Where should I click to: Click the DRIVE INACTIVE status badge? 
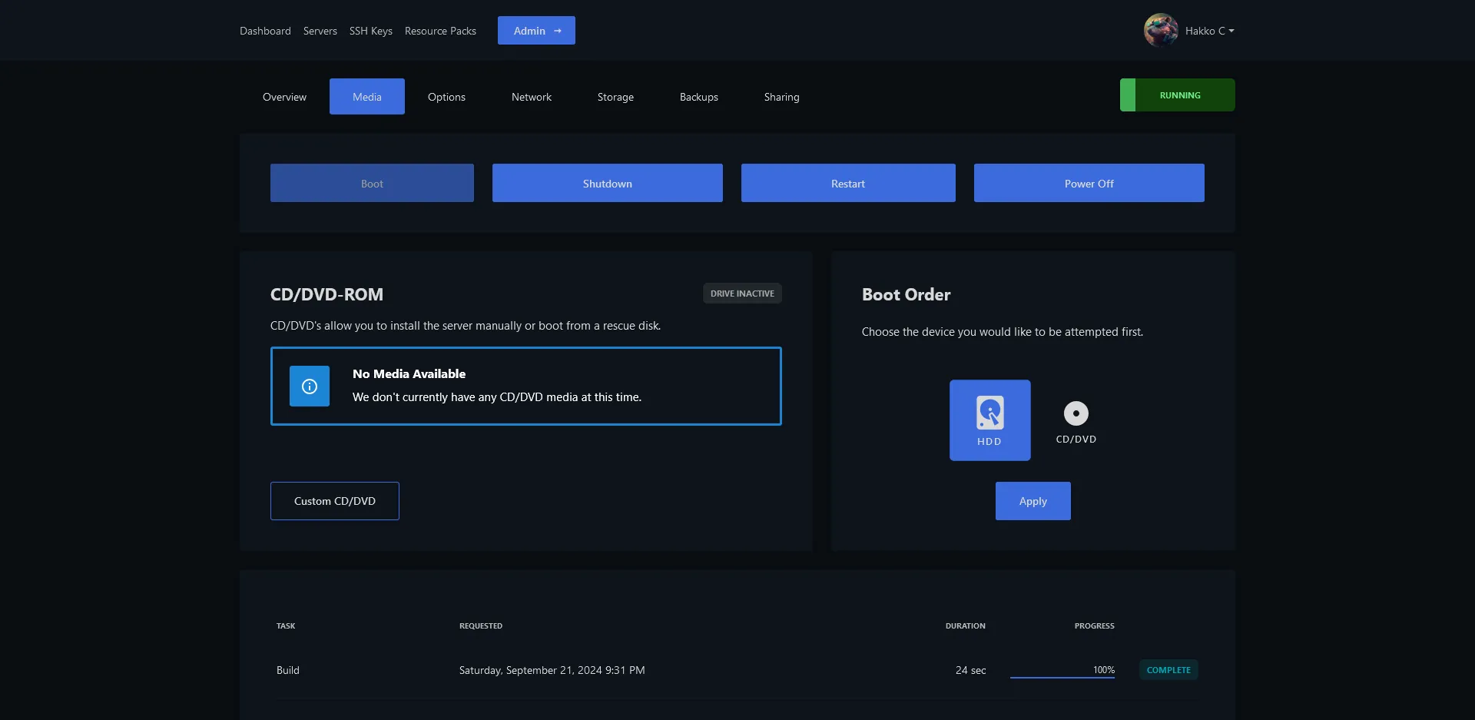(741, 294)
